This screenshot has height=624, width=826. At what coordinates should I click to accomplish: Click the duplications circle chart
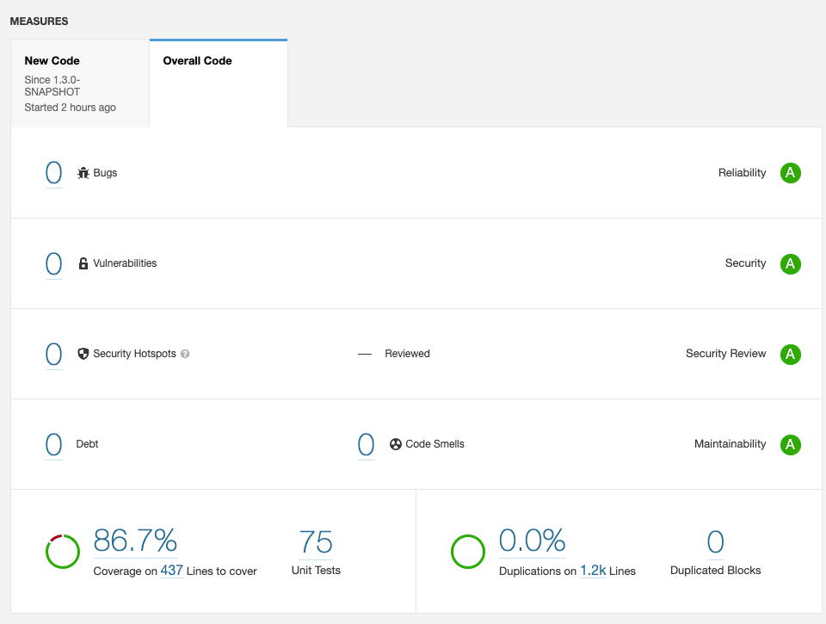pos(468,552)
